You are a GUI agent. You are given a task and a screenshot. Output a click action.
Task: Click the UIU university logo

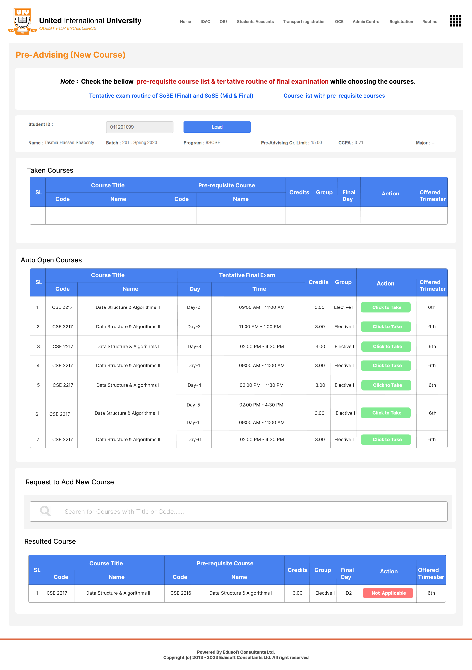coord(22,22)
